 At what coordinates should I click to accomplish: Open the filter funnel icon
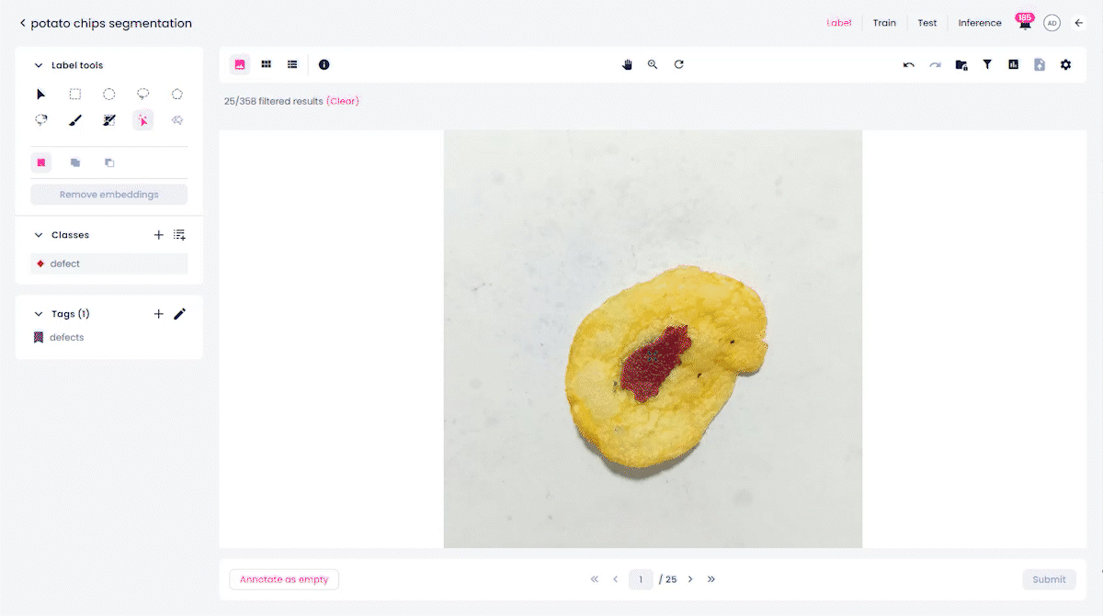tap(987, 64)
